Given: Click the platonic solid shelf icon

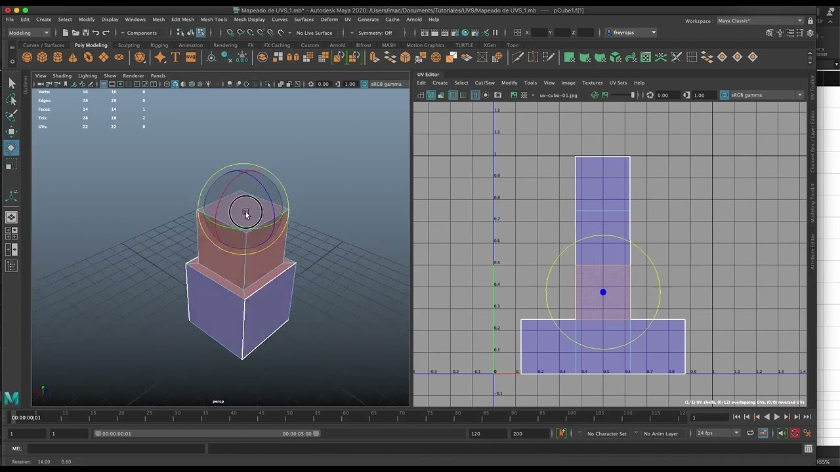Looking at the screenshot, I should [x=140, y=58].
